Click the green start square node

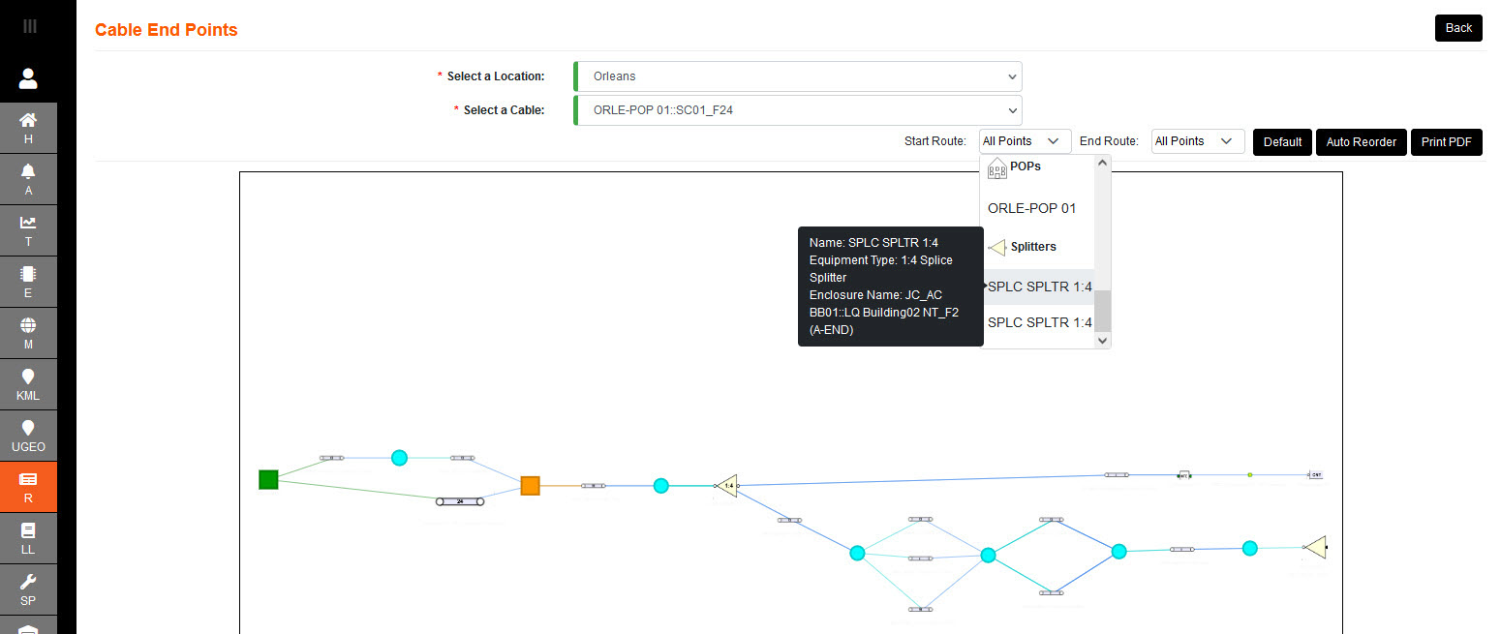coord(268,479)
